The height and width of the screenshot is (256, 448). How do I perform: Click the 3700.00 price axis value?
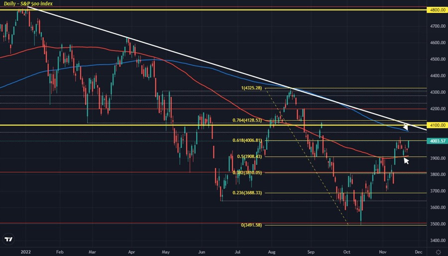coord(438,191)
